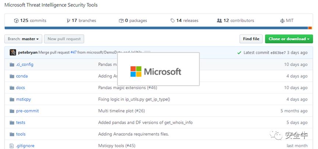Viewport: 318px width, 149px height.
Task: Click the tools folder icon
Action: (x=12, y=134)
